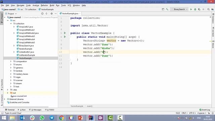Select the VectorExample.java editor tab
This screenshot has height=121, width=215.
point(70,13)
